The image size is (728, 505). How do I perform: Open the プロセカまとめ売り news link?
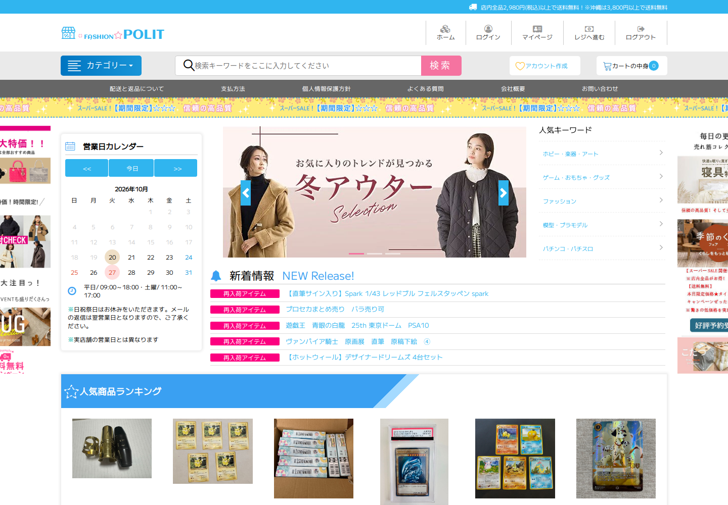pyautogui.click(x=335, y=309)
